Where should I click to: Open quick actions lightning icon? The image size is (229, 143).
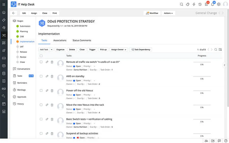click(x=194, y=4)
